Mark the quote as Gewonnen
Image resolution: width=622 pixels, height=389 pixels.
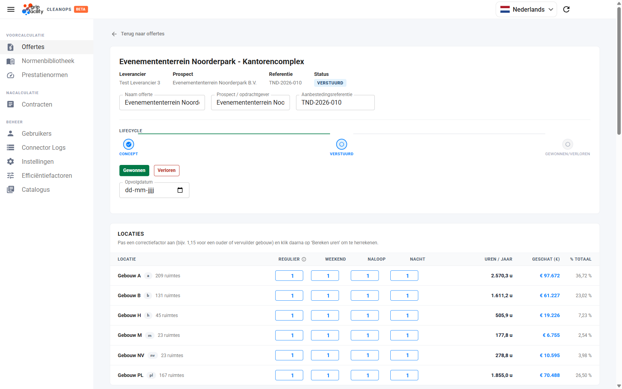tap(134, 170)
